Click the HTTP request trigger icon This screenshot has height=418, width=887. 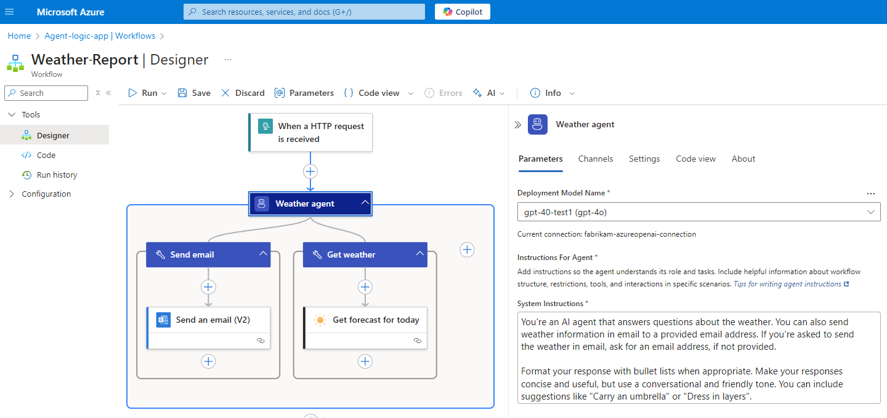point(265,126)
